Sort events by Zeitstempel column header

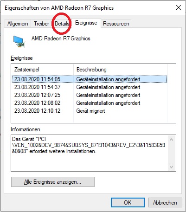(x=42, y=70)
